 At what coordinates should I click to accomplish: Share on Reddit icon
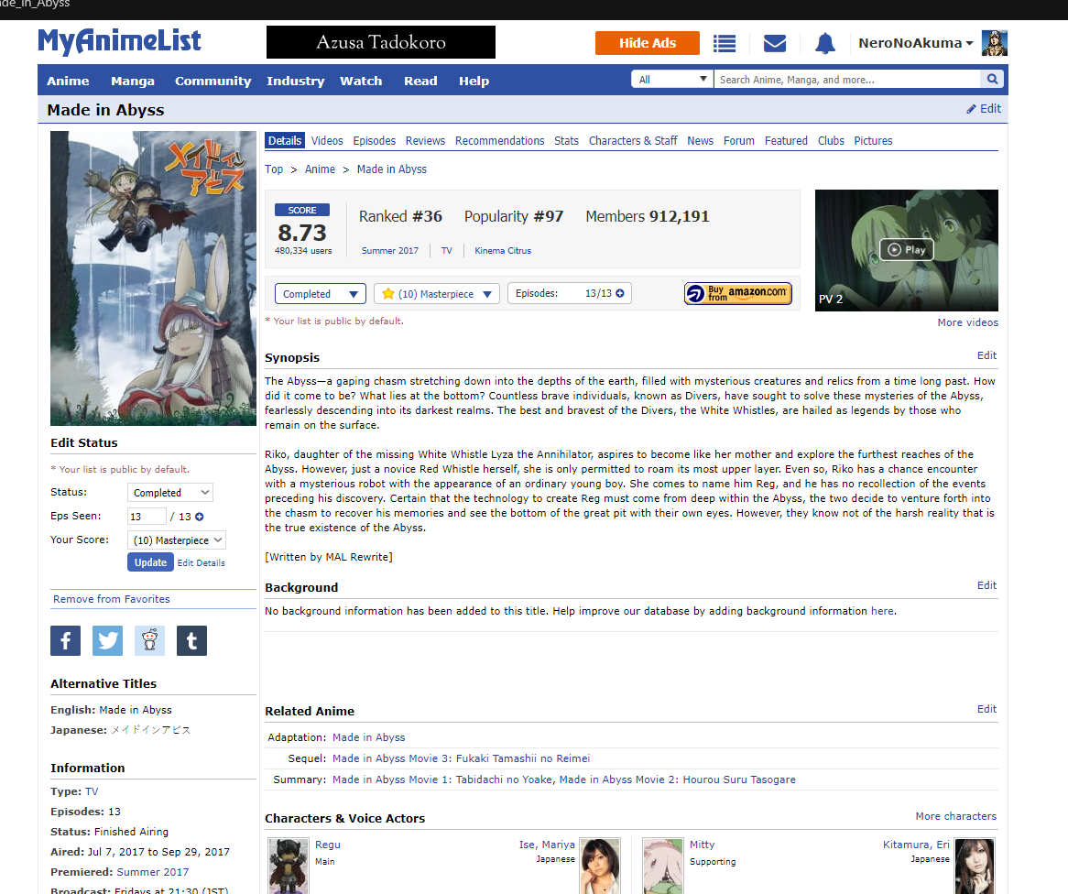(x=150, y=641)
